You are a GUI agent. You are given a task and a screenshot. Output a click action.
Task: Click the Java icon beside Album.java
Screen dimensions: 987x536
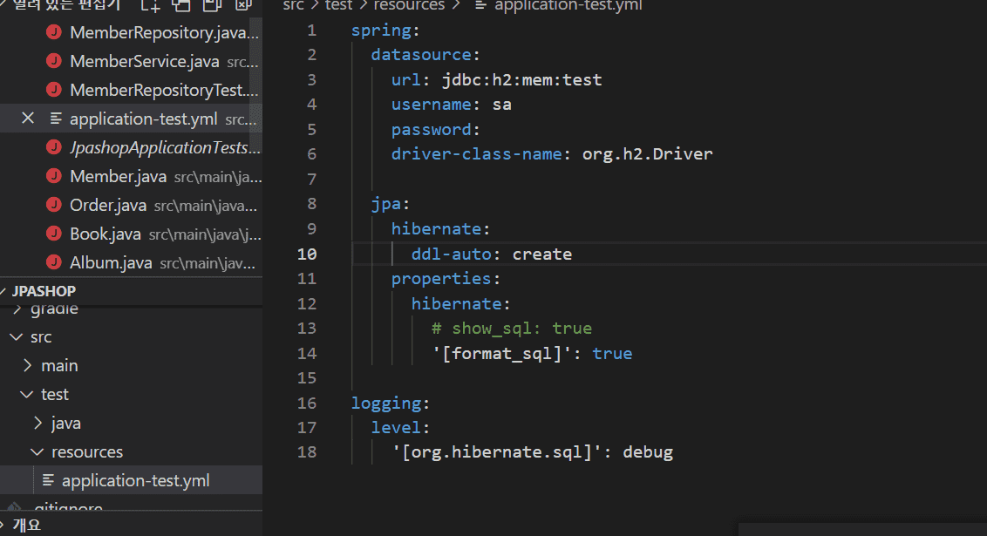(54, 262)
